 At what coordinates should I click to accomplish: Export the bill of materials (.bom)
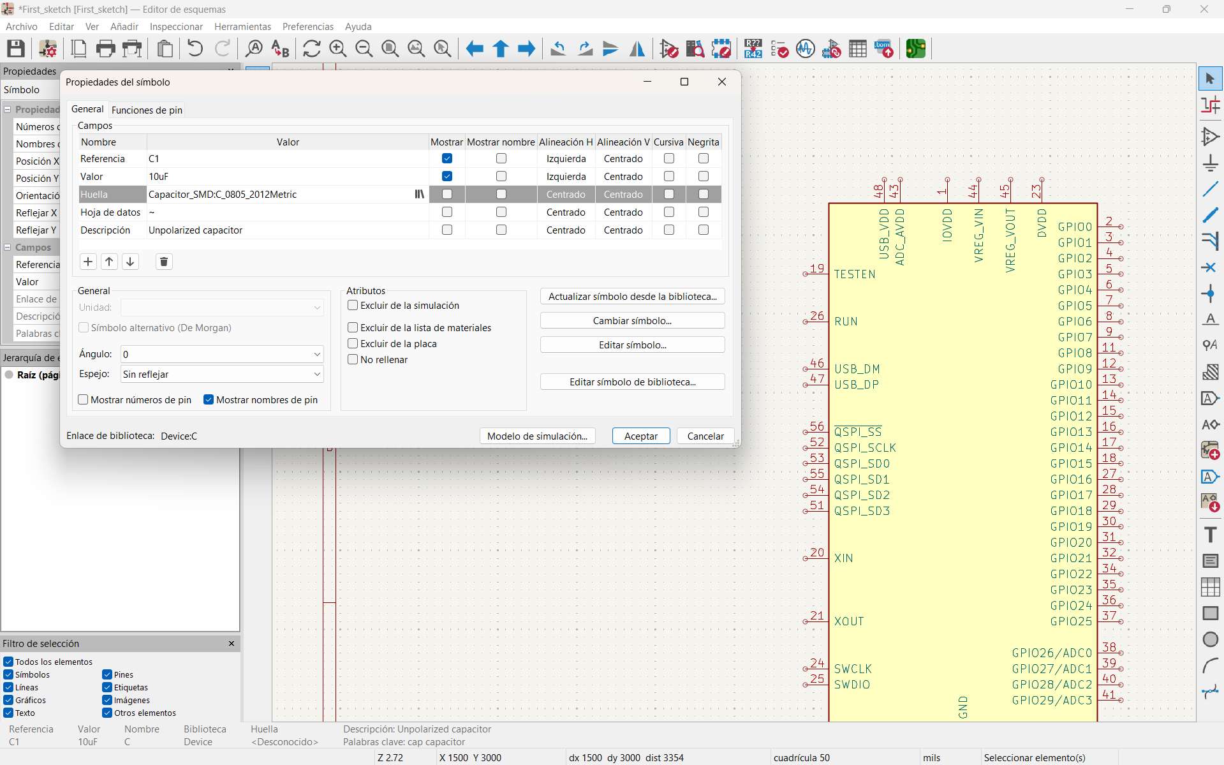click(883, 48)
